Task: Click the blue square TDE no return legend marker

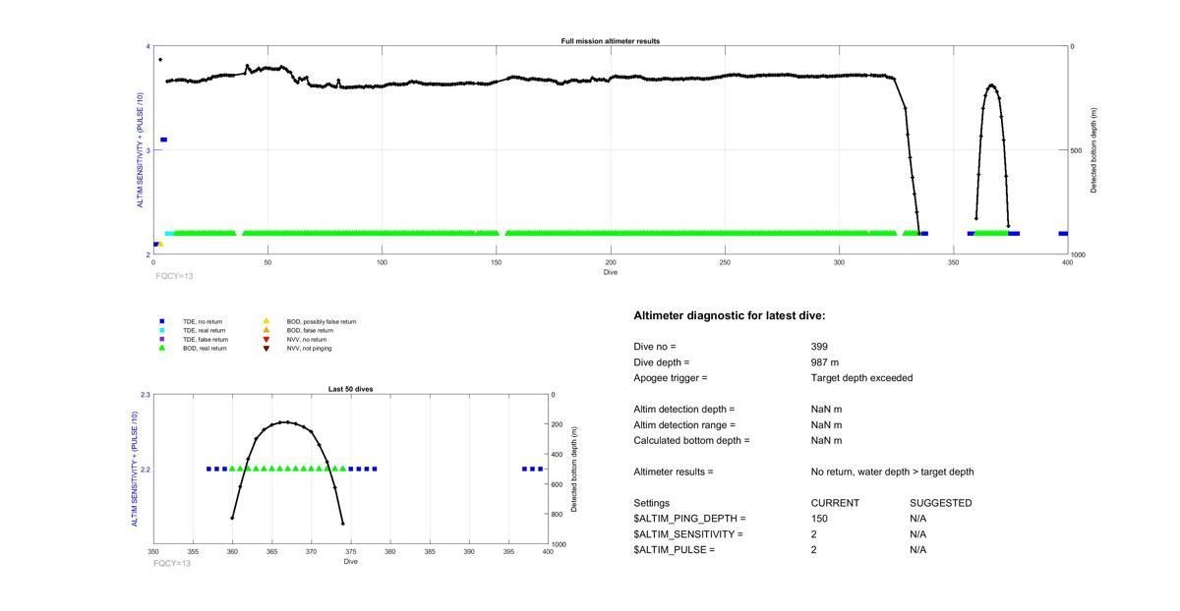Action: click(162, 321)
